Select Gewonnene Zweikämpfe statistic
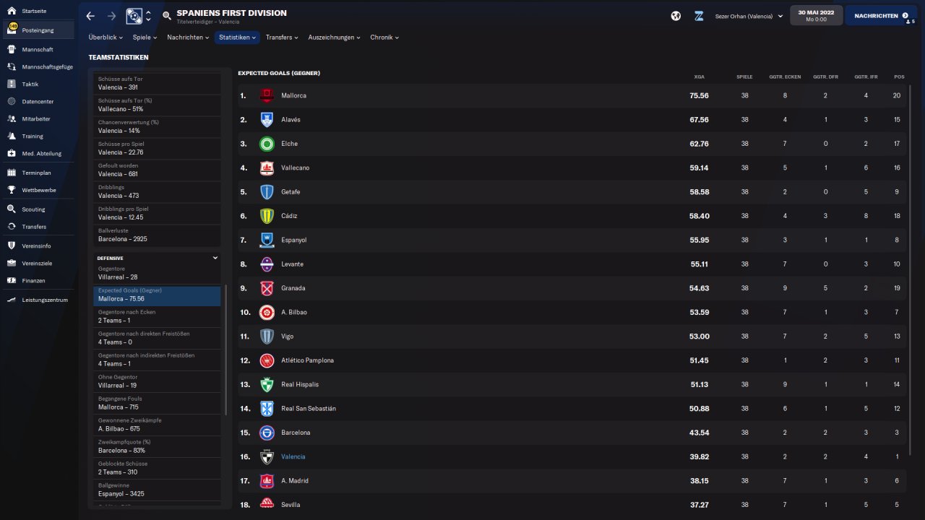 [x=157, y=425]
